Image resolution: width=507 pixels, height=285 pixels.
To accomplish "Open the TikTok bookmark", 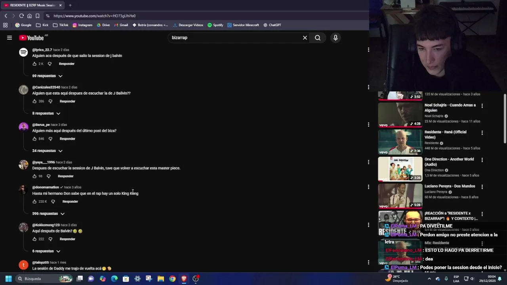I will click(61, 25).
